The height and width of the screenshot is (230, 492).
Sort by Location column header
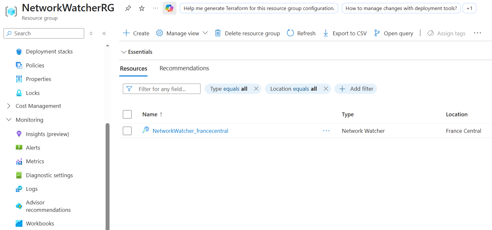(457, 114)
